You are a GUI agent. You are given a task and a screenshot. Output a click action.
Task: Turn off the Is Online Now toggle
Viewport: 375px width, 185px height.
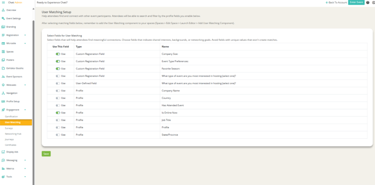pyautogui.click(x=58, y=113)
